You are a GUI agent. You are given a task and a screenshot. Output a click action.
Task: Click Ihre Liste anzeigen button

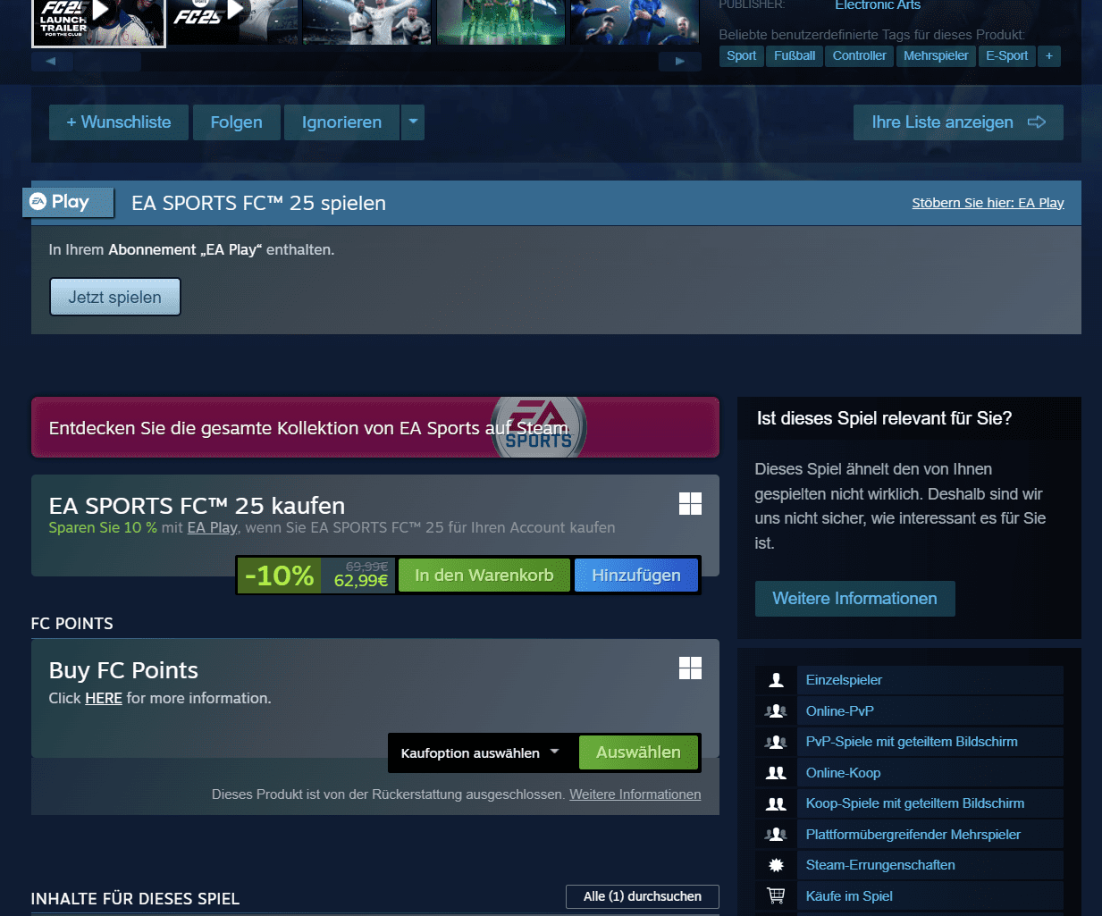tap(958, 122)
